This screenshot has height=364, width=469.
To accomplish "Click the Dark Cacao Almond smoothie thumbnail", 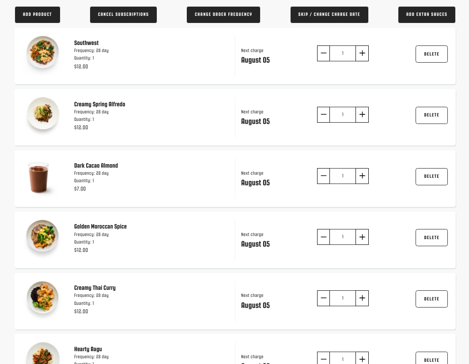I will point(38,177).
